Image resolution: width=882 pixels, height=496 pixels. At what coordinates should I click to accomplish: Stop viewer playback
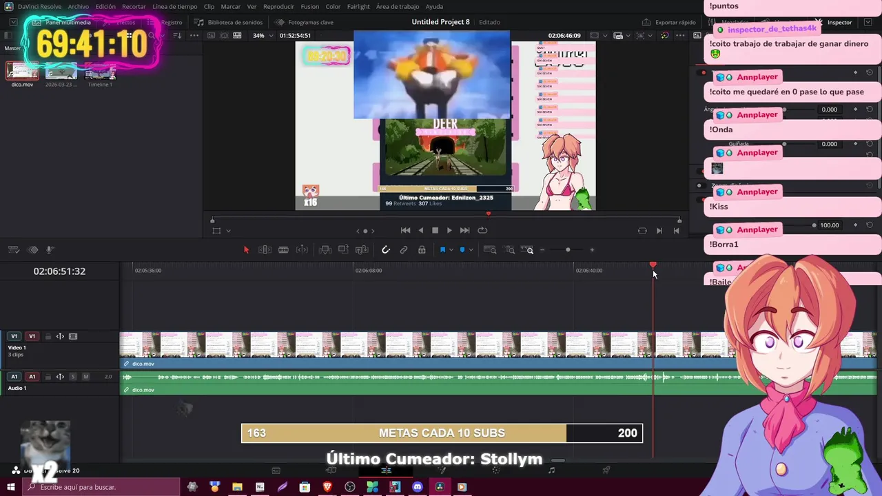pyautogui.click(x=435, y=231)
